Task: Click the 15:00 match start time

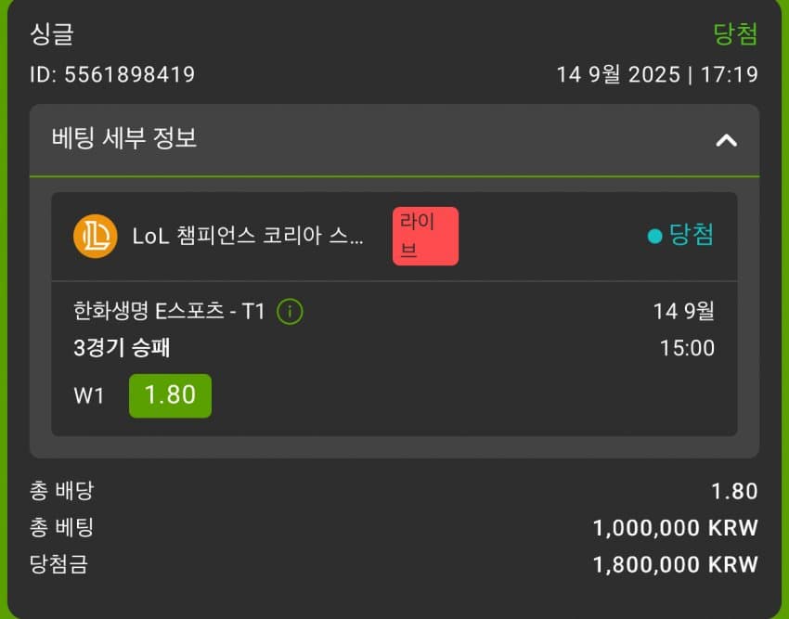Action: tap(687, 348)
